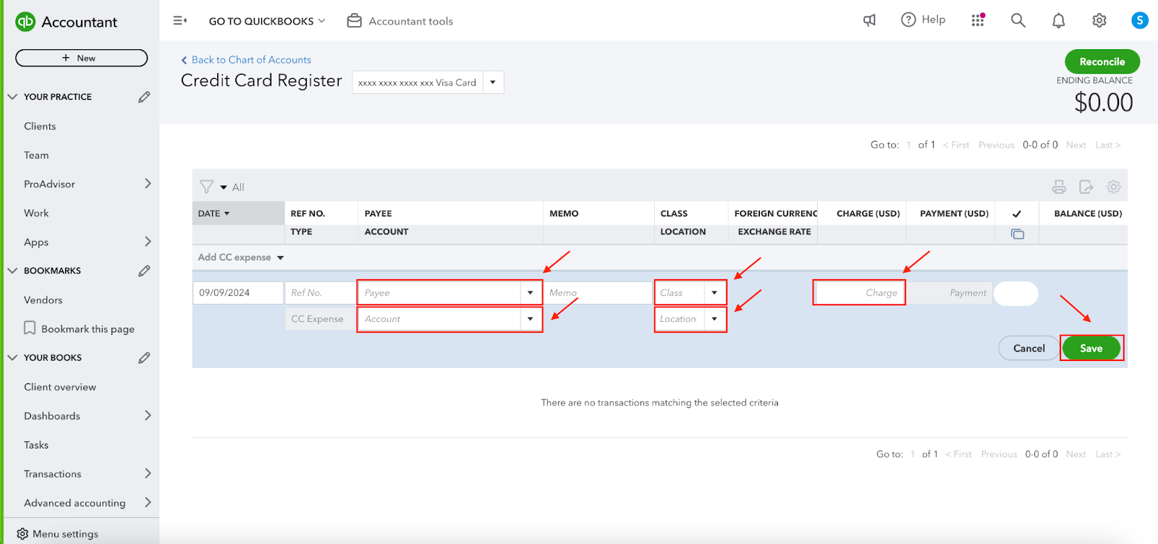Open Team in the sidebar
The height and width of the screenshot is (544, 1158).
click(36, 155)
